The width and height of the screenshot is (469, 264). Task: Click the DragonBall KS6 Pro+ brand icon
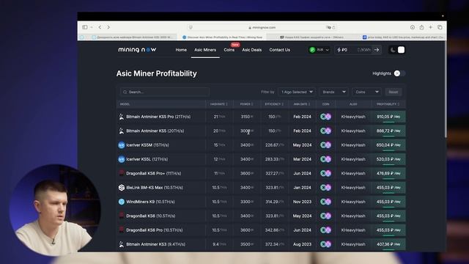tap(121, 173)
